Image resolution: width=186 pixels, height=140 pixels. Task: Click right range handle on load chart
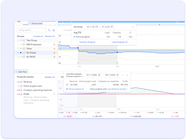117,63
